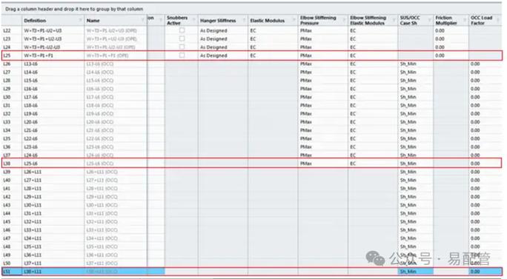
Task: Select definition cell W+T3+P1+F1 in row L25
Action: [x=53, y=56]
